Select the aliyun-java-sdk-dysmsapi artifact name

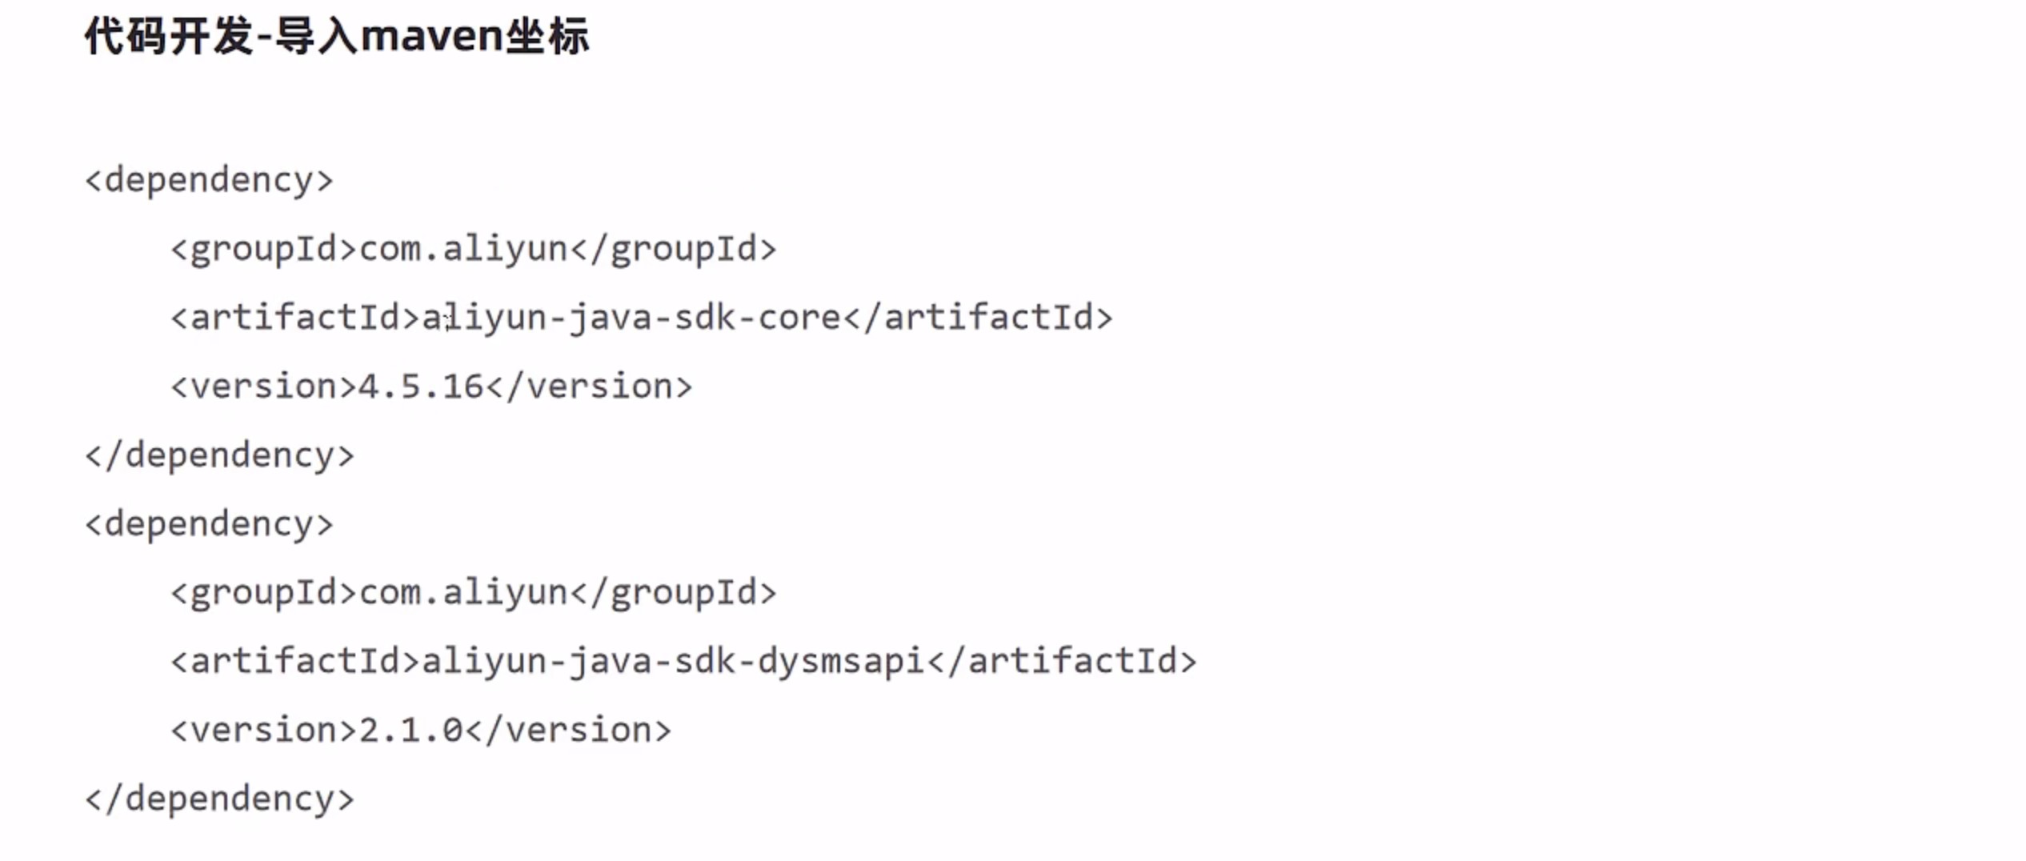(x=673, y=662)
